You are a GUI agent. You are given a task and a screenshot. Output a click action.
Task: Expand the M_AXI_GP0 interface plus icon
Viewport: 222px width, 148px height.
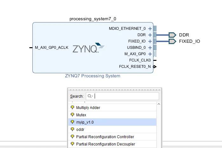click(150, 54)
